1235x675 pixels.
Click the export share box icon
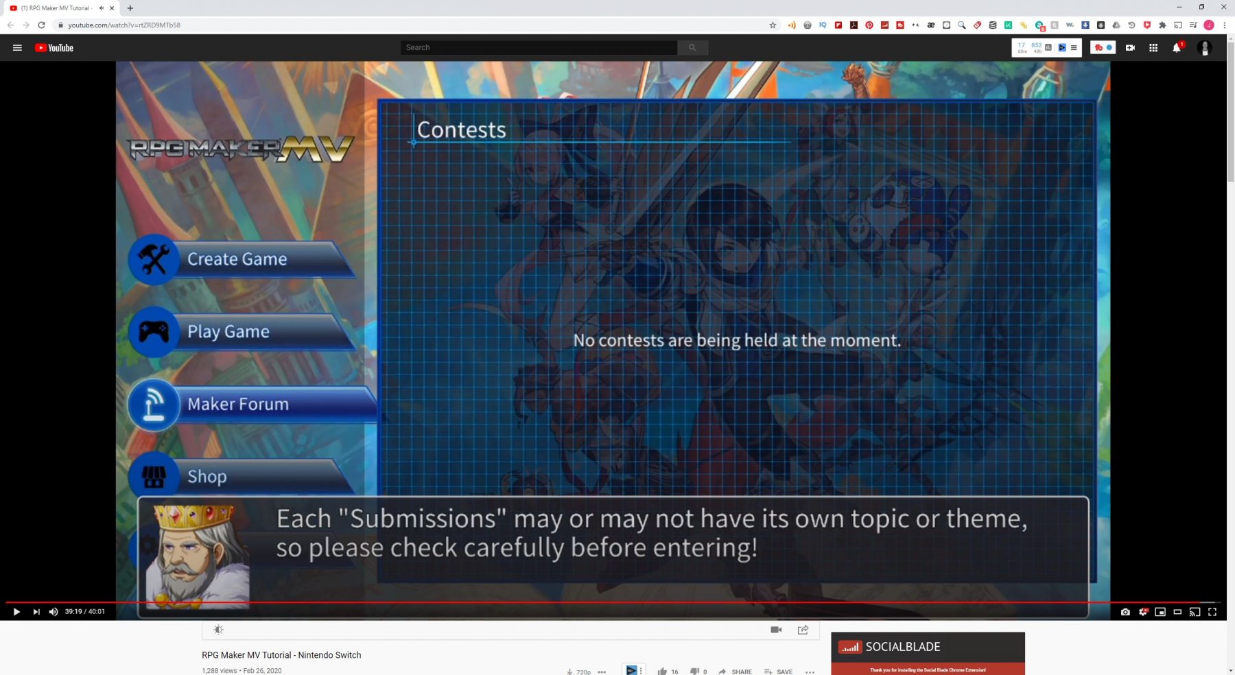803,630
